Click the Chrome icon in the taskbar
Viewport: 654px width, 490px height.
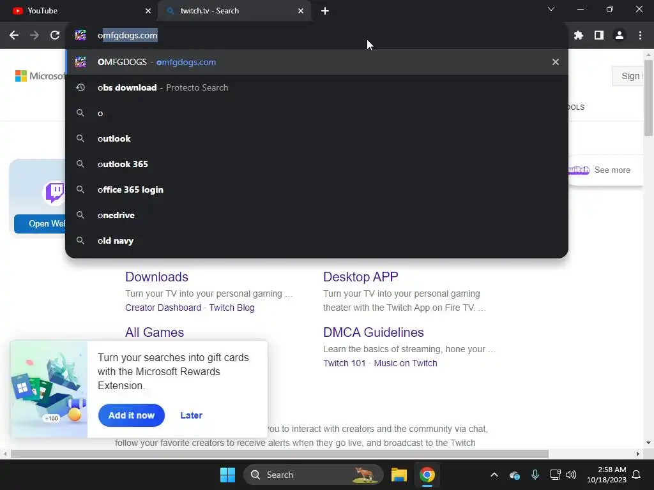click(x=427, y=475)
